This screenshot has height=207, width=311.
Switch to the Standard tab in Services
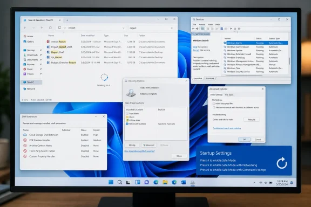click(x=210, y=79)
